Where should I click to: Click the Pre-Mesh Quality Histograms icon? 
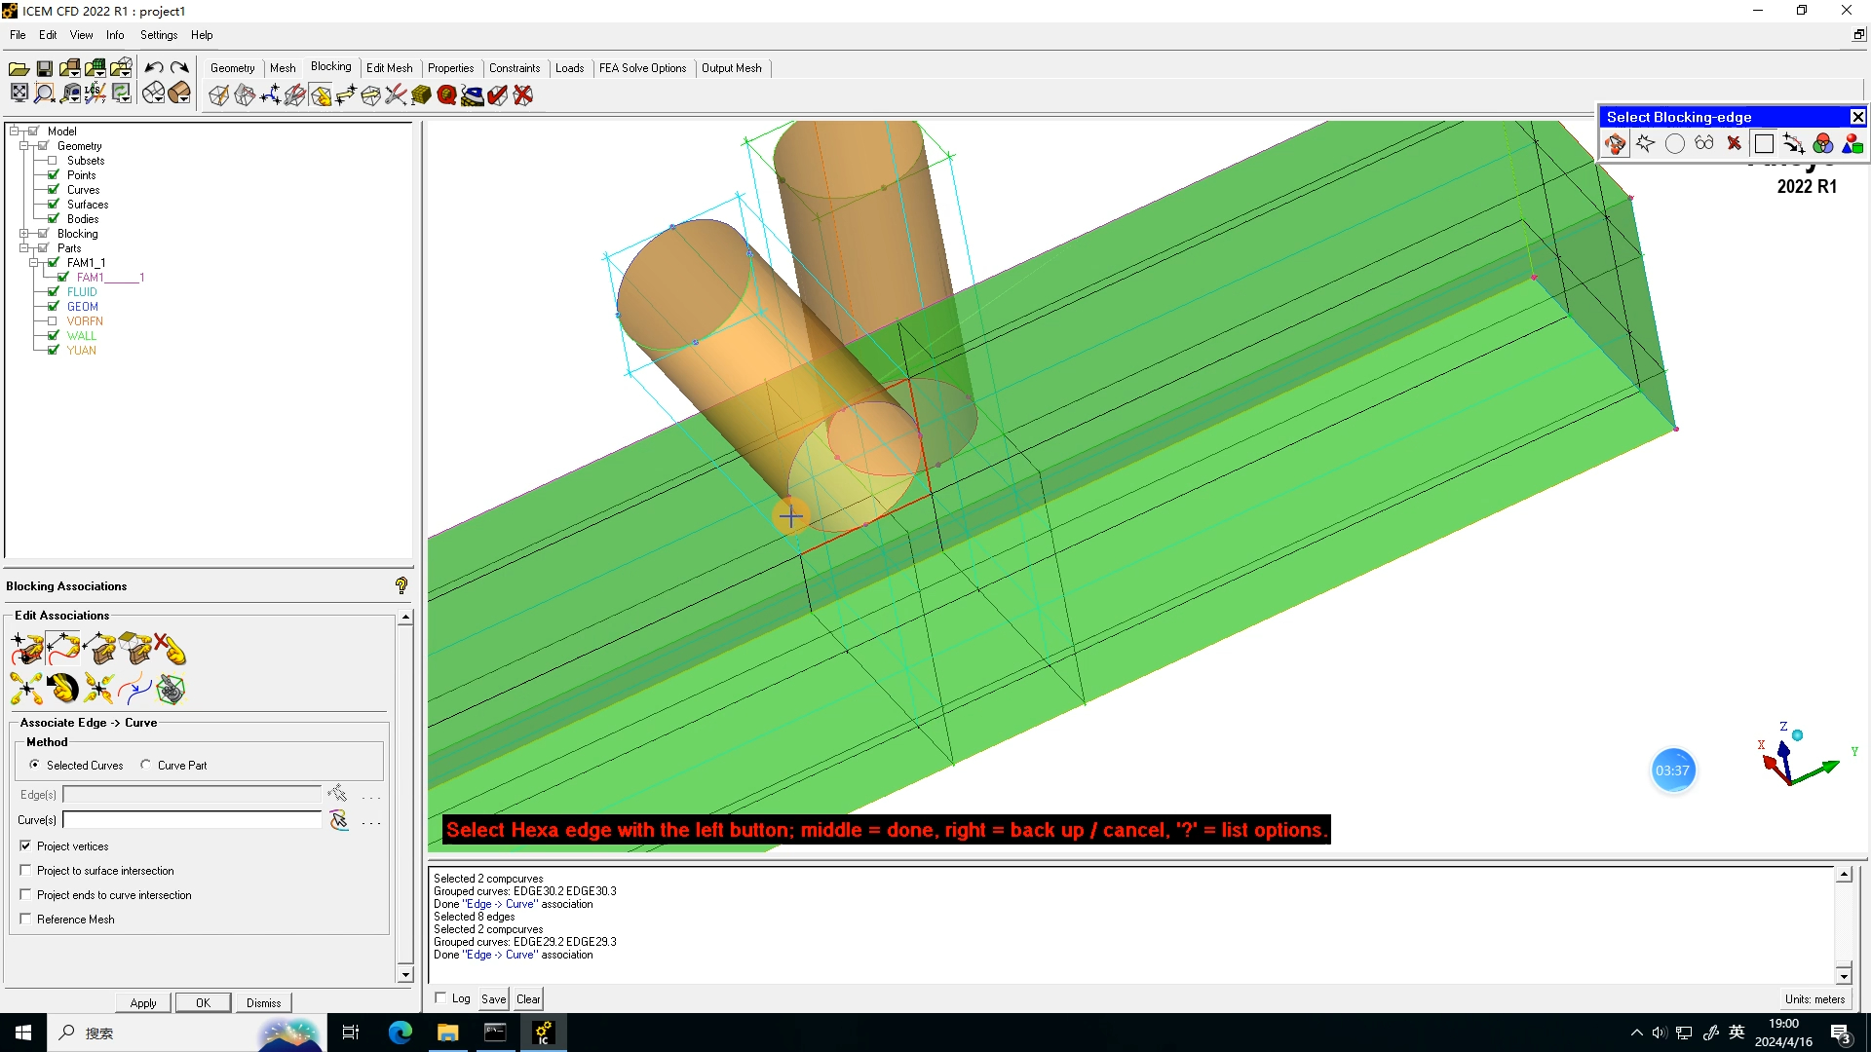tap(446, 94)
